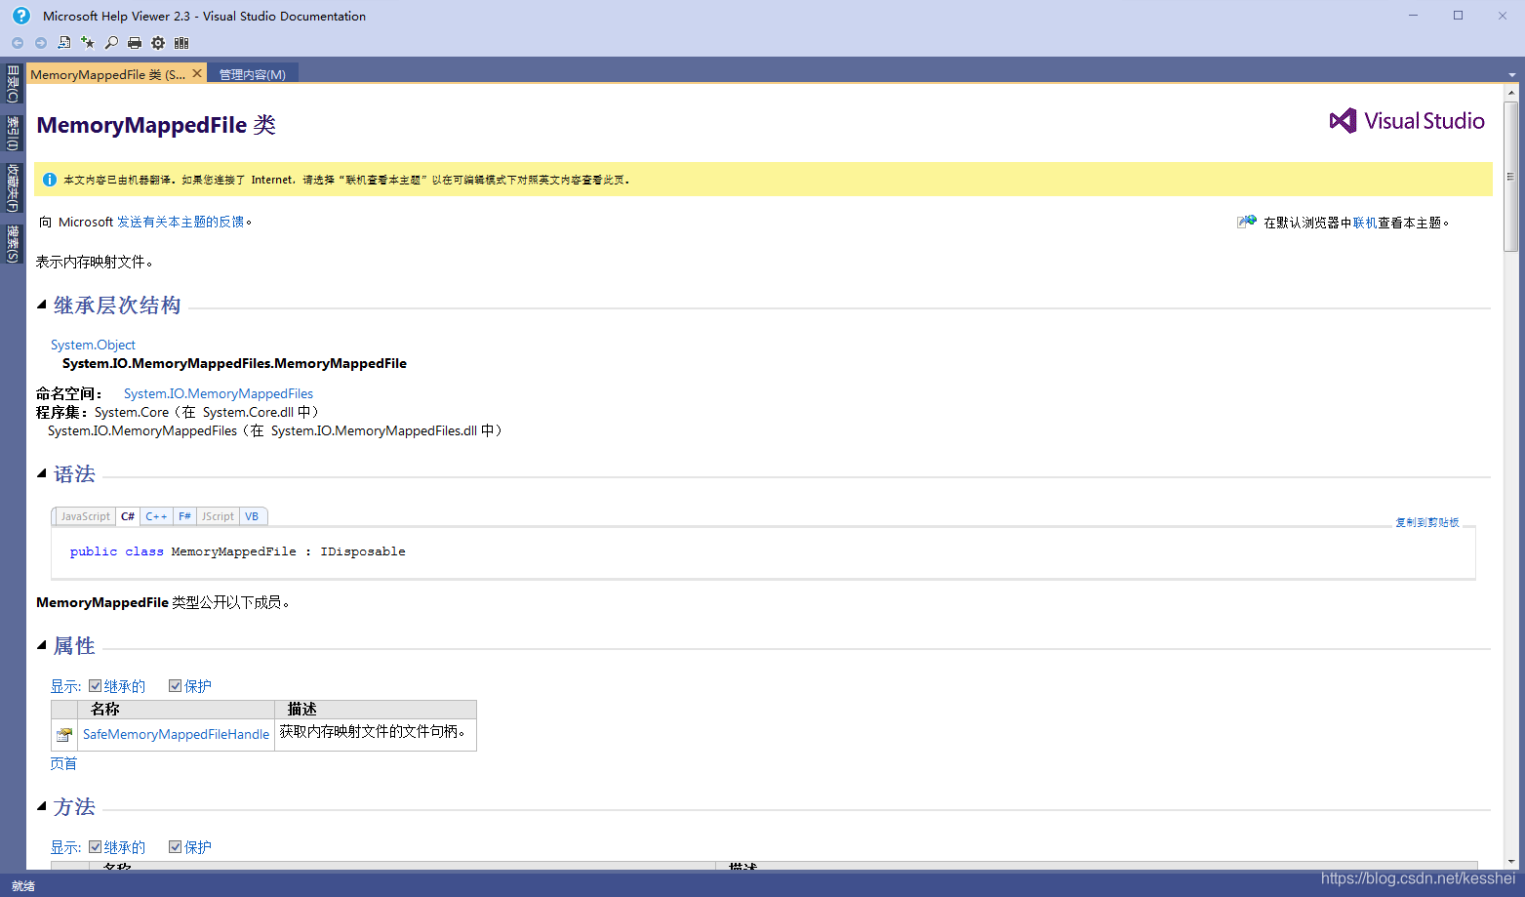Print the current help topic
This screenshot has height=897, width=1525.
coord(135,43)
